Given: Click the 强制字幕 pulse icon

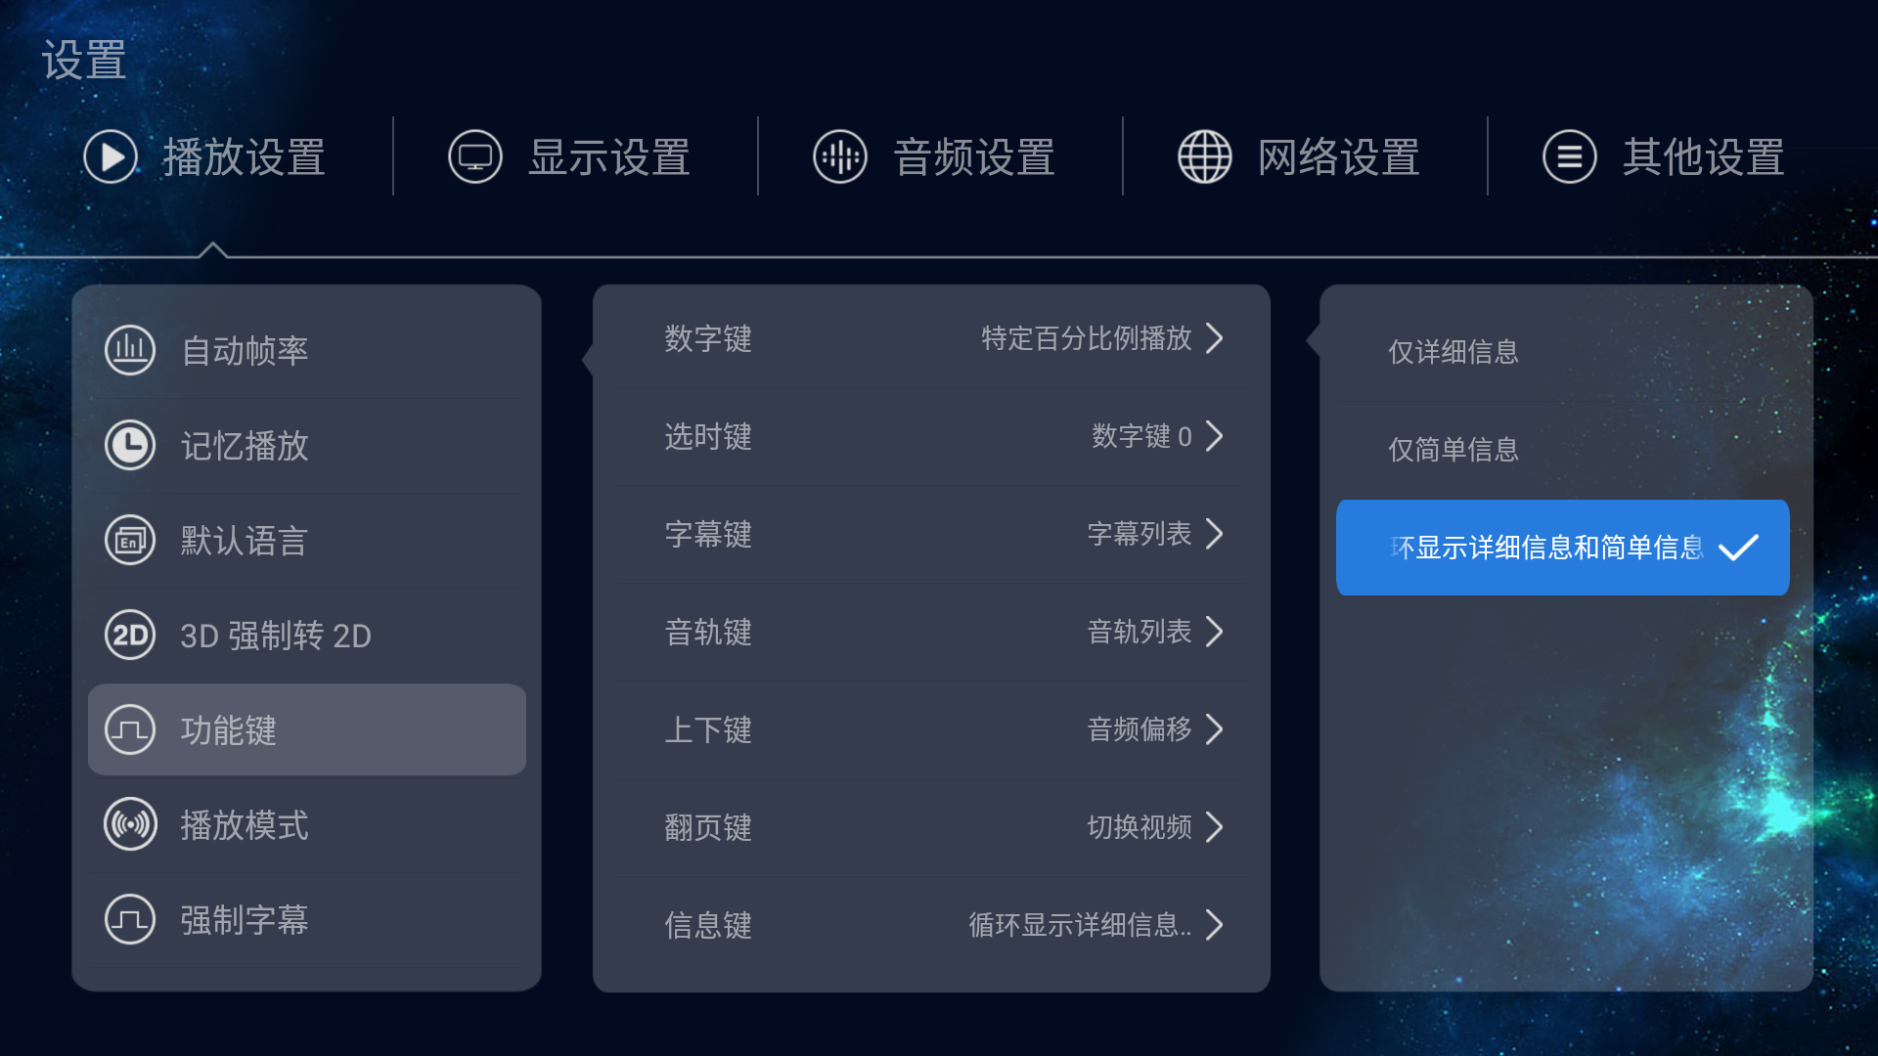Looking at the screenshot, I should 130,919.
